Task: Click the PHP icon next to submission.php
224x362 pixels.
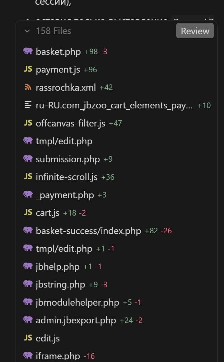Action: click(x=28, y=159)
